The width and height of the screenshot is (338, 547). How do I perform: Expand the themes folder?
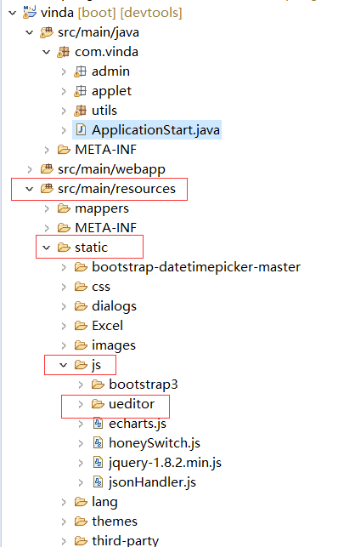(64, 521)
